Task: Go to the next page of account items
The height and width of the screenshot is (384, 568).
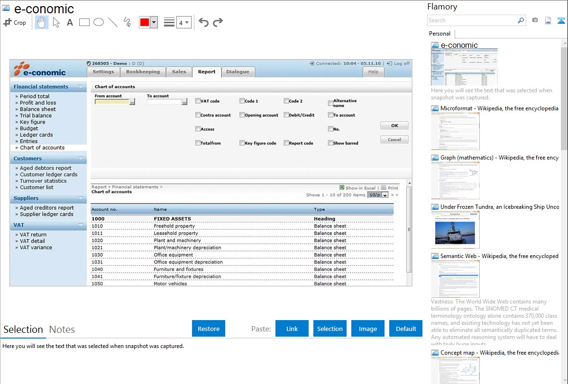Action: pos(392,195)
